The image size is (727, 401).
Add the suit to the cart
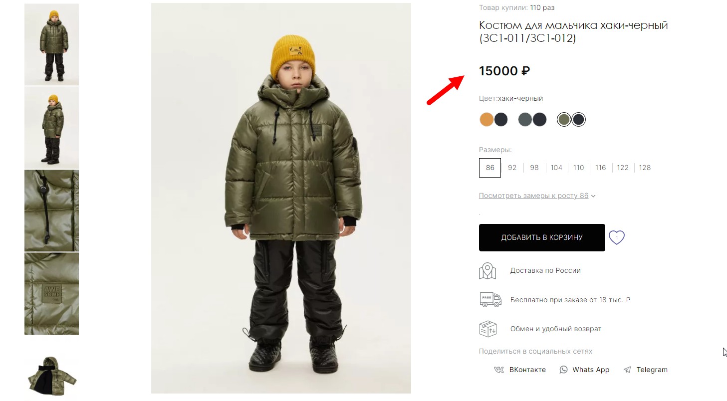tap(542, 237)
